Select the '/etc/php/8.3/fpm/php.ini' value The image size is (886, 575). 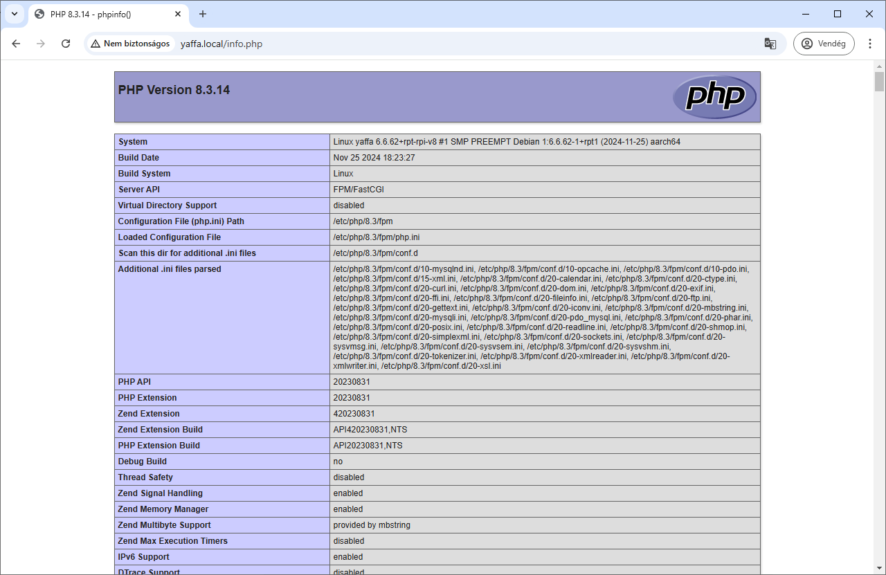(377, 237)
